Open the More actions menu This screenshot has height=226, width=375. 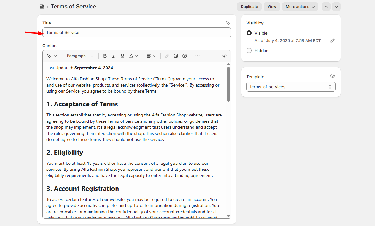coord(300,7)
